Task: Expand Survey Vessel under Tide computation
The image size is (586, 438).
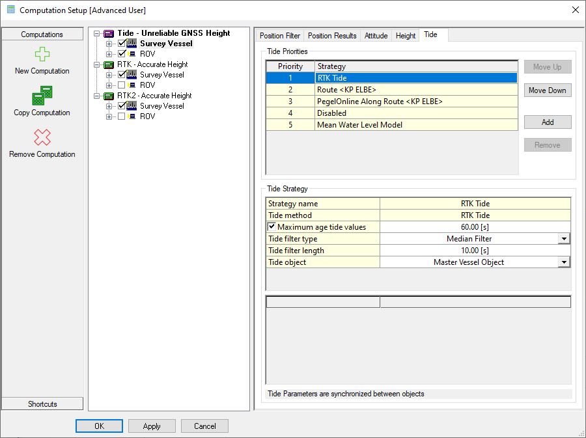Action: tap(109, 44)
